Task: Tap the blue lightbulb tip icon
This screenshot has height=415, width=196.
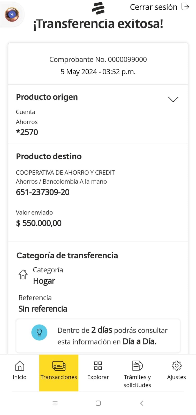Action: (39, 332)
